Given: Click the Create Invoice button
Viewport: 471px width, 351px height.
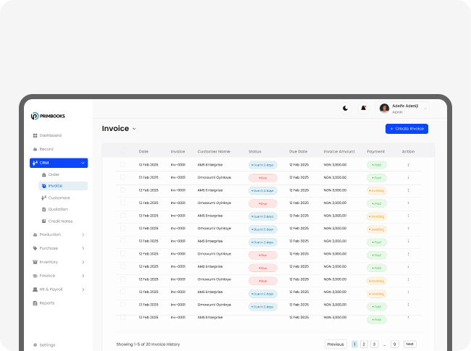Looking at the screenshot, I should click(407, 129).
